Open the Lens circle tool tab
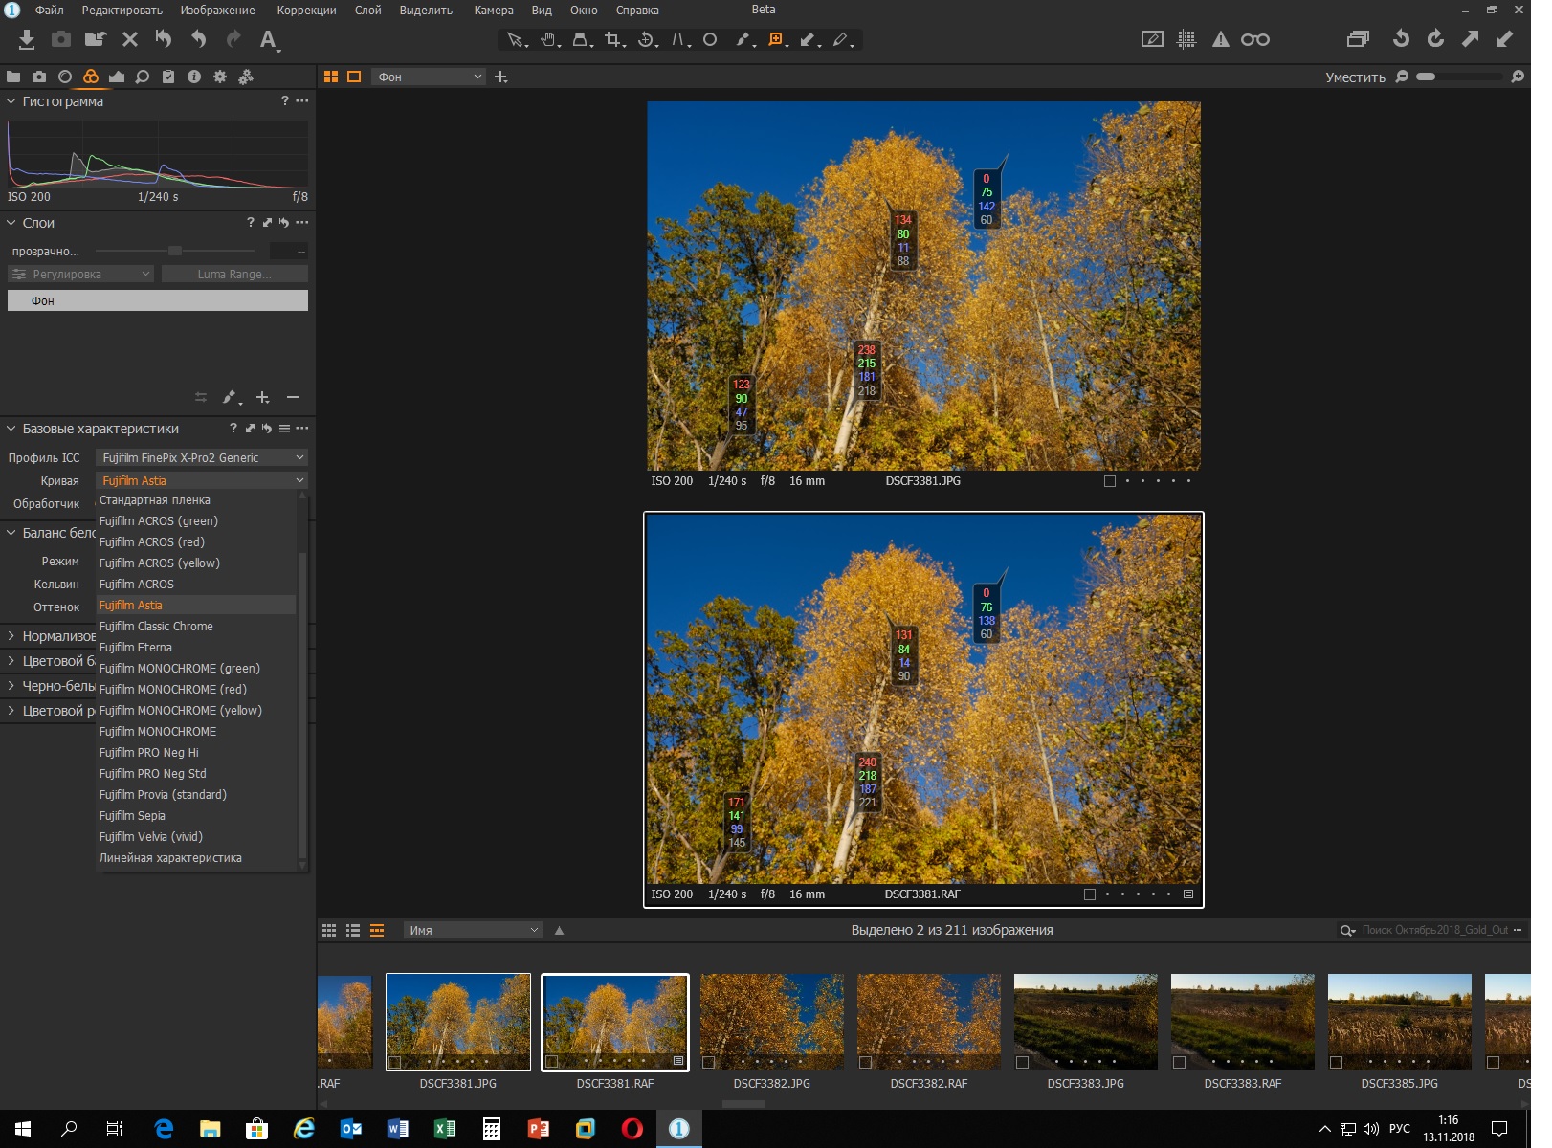Viewport: 1552px width, 1148px height. click(65, 77)
